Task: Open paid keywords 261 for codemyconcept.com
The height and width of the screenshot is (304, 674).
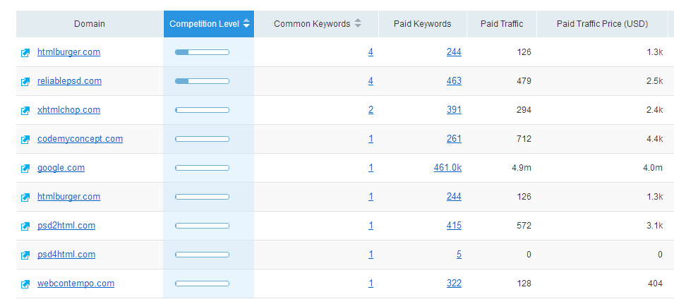Action: click(x=454, y=138)
